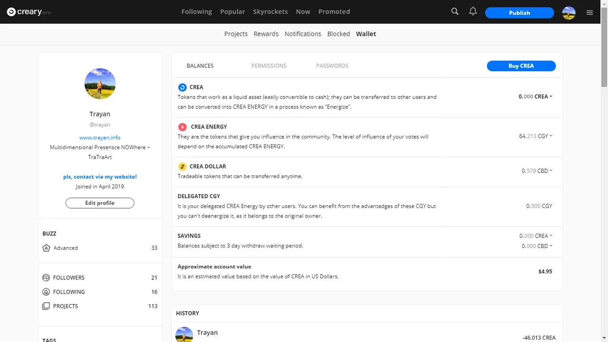Click the FOLLOWERS label in sidebar
Image resolution: width=608 pixels, height=342 pixels.
point(69,277)
